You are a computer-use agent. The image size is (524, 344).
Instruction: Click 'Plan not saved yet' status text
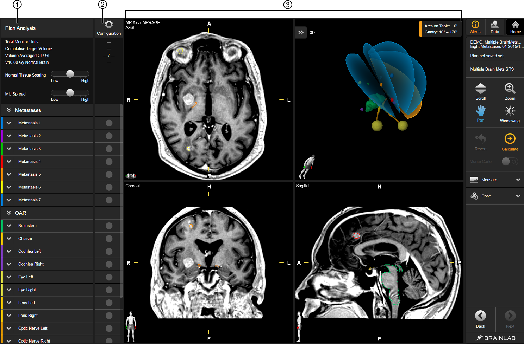(x=487, y=56)
